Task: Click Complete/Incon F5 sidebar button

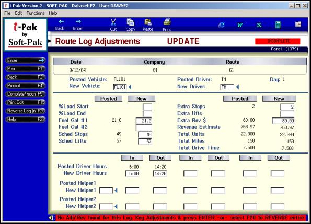Action: coord(25,94)
